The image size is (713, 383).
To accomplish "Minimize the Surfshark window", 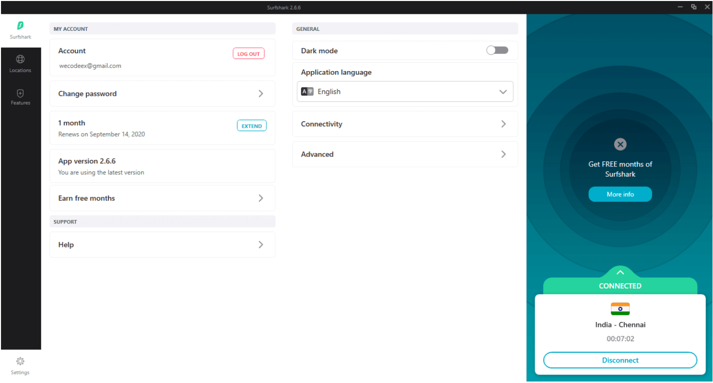I will tap(680, 7).
